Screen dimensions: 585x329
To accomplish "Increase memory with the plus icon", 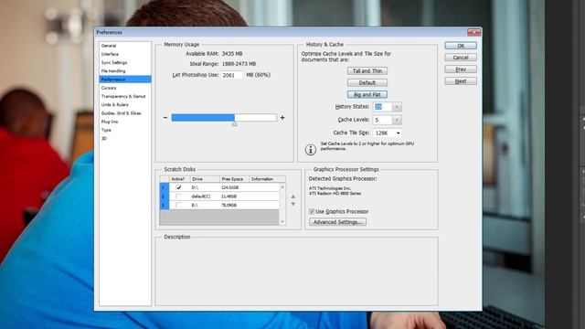I will [282, 118].
